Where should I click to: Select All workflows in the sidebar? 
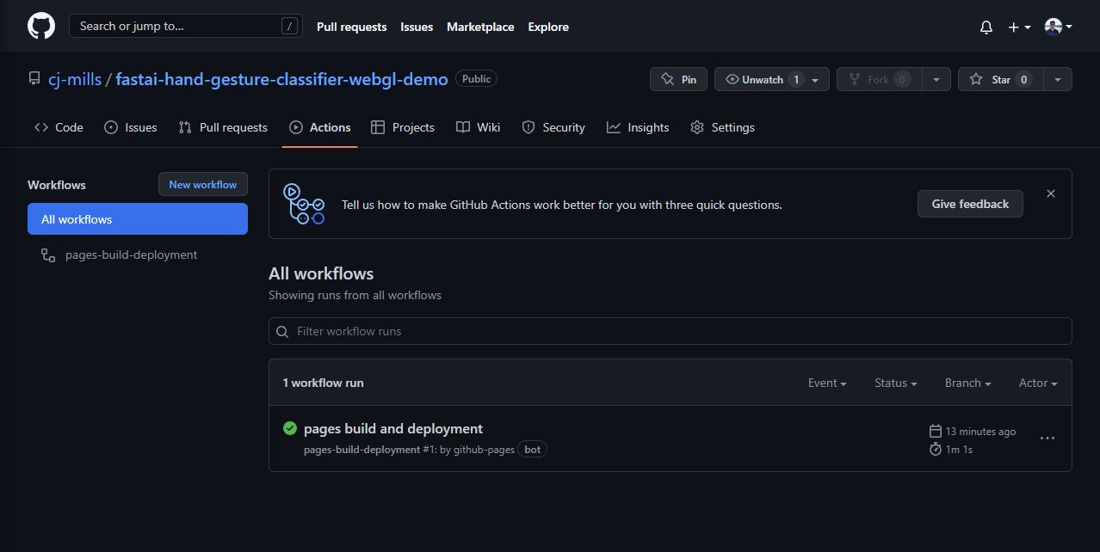pos(138,219)
